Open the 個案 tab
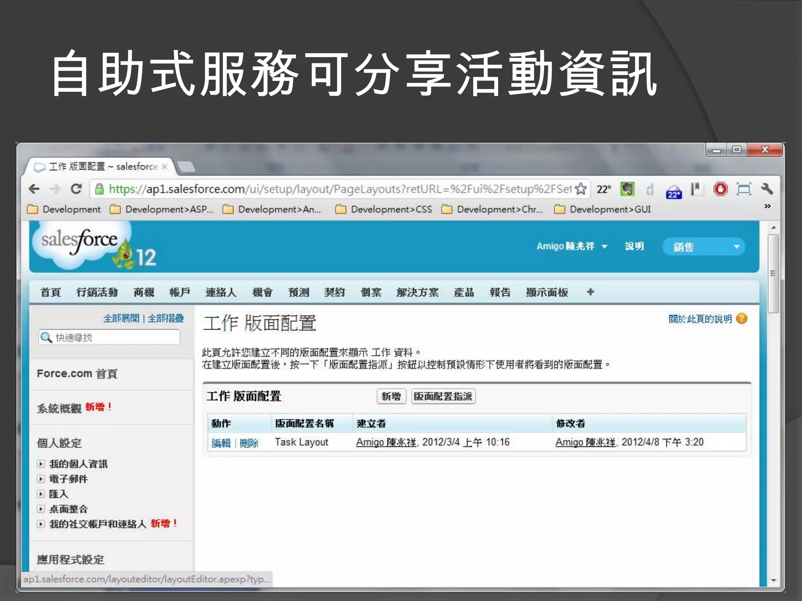This screenshot has width=802, height=601. click(x=371, y=292)
